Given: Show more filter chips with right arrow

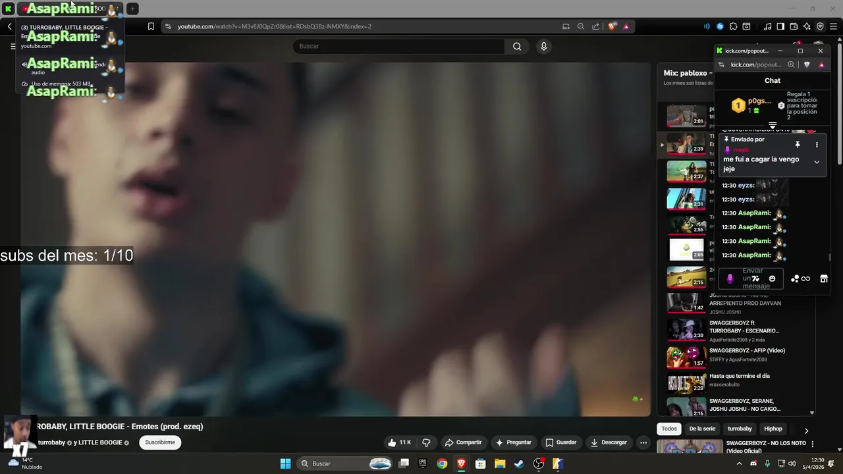Looking at the screenshot, I should pyautogui.click(x=806, y=431).
